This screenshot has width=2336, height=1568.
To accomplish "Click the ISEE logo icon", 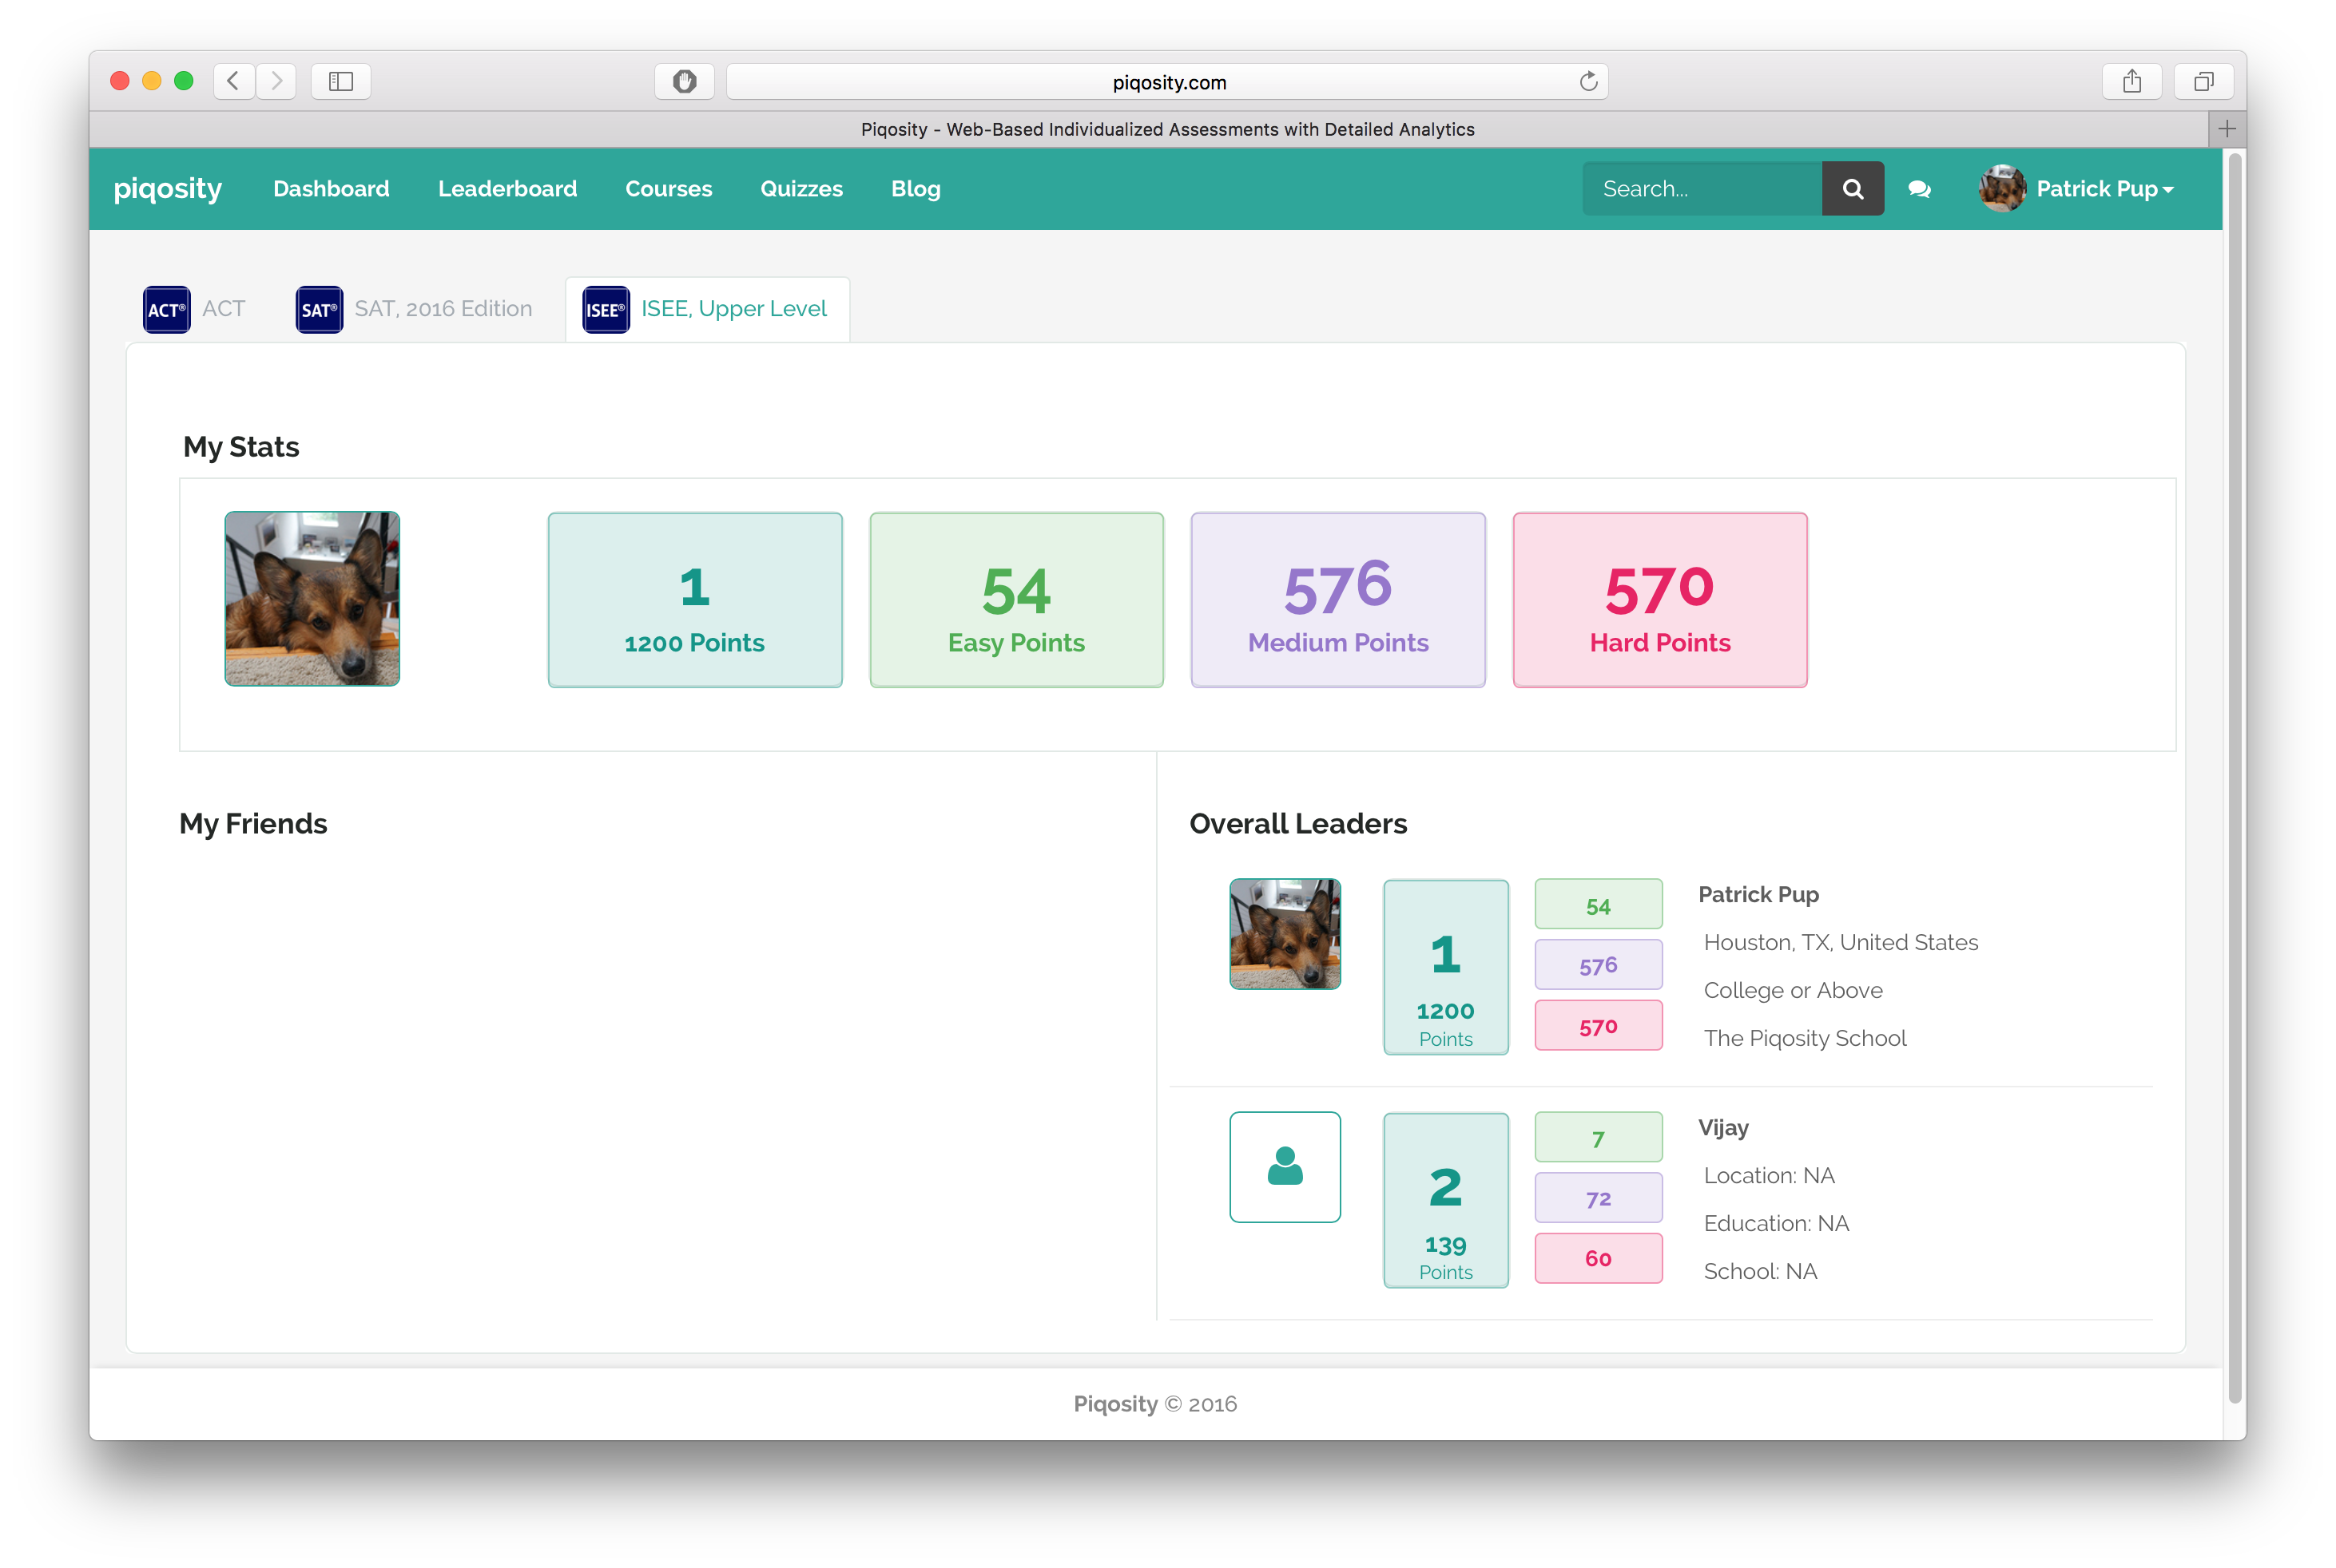I will (x=606, y=309).
